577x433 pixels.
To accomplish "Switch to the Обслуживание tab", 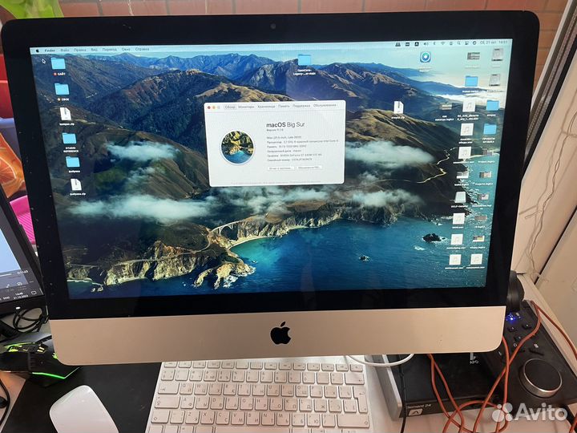I will coord(325,105).
